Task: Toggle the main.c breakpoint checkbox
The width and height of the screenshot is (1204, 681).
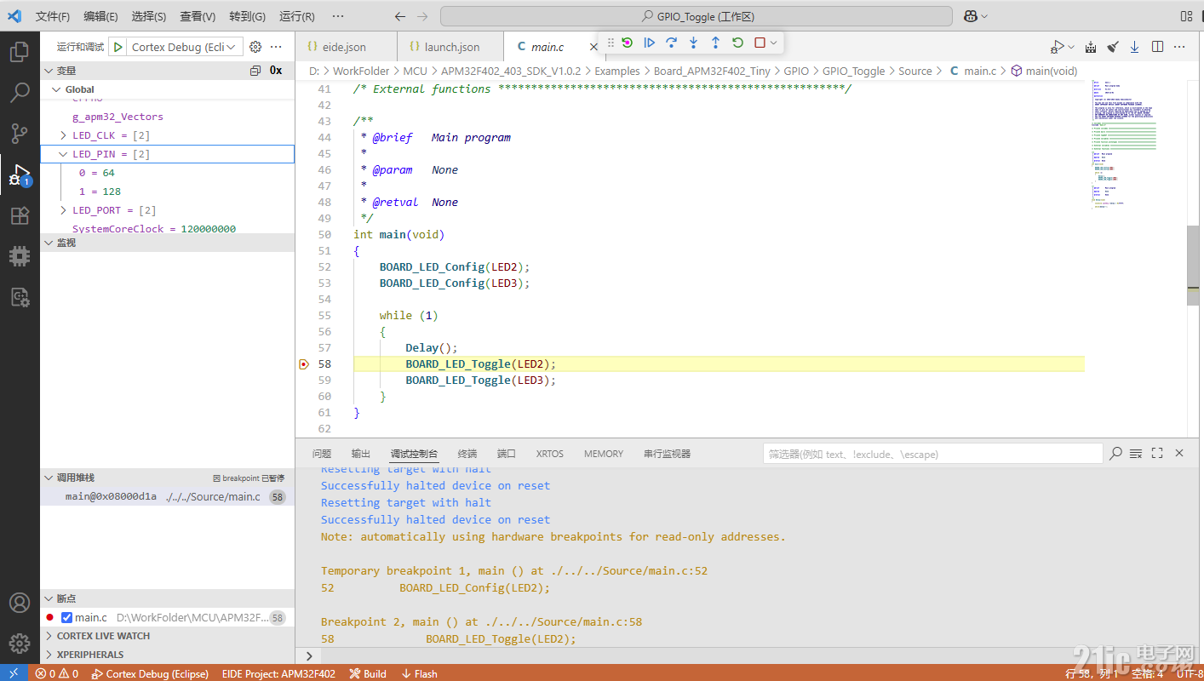Action: pos(67,617)
